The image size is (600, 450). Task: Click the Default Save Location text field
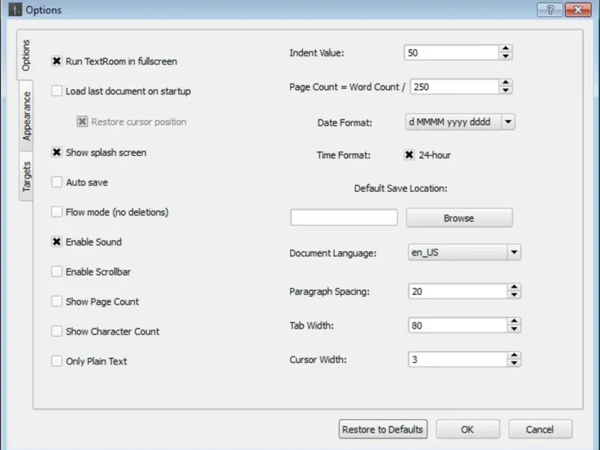(x=343, y=217)
